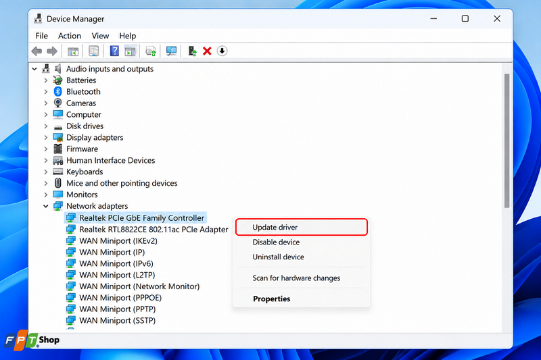
Task: Click the Display adapters category icon
Action: (x=57, y=138)
